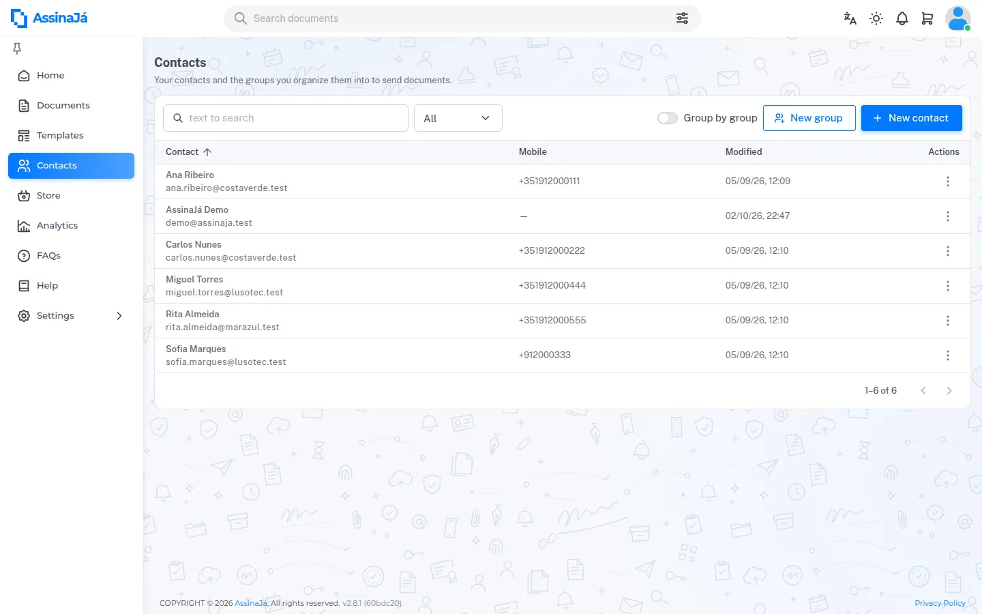The height and width of the screenshot is (614, 982).
Task: Sort by Contact column header
Action: [189, 152]
